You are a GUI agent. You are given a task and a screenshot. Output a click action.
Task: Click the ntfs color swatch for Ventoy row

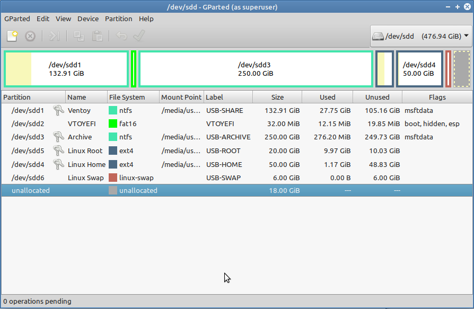coord(113,110)
